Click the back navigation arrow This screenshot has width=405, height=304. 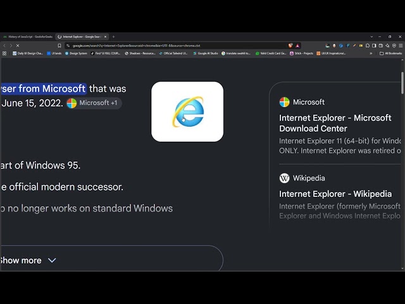coord(4,46)
